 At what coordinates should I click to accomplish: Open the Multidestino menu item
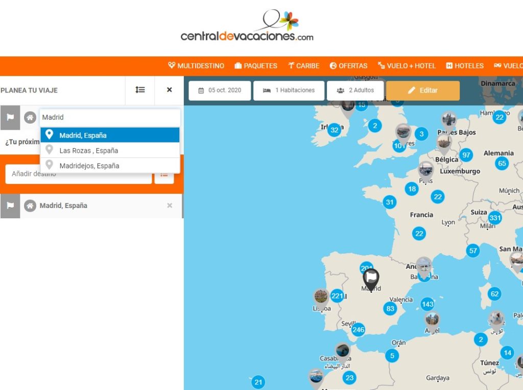pos(196,66)
